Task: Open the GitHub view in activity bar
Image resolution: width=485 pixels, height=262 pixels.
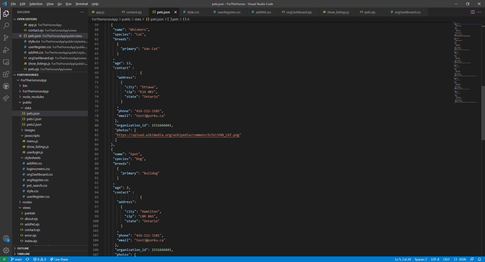Action: pos(6,86)
